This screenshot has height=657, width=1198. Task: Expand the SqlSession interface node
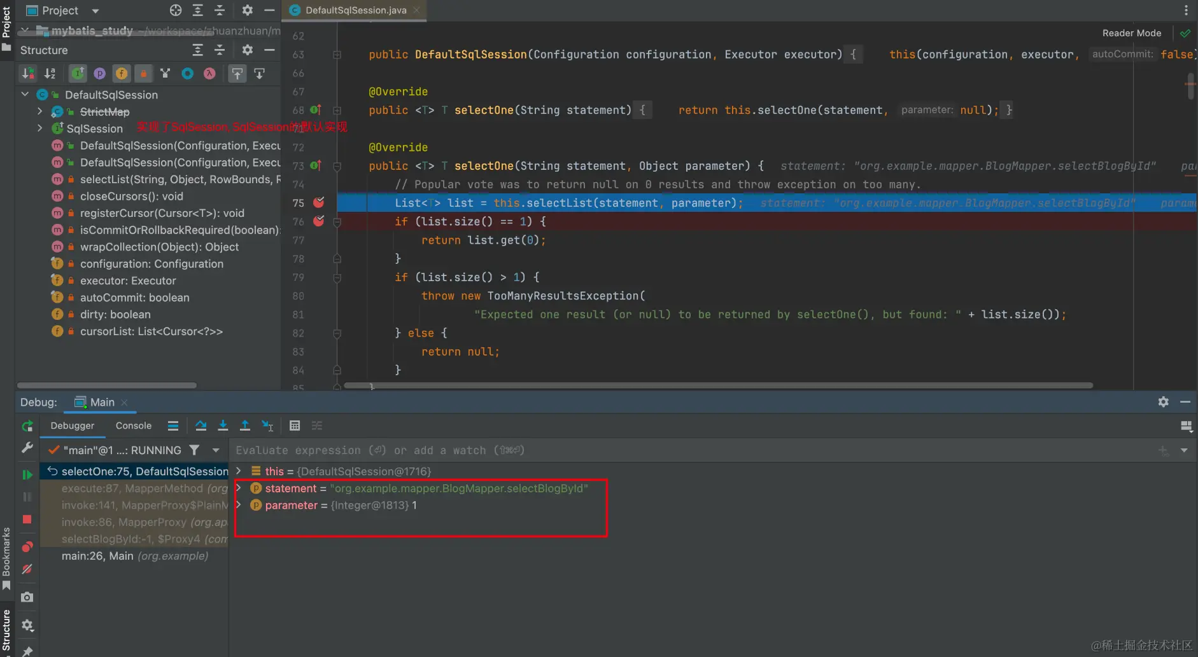point(39,128)
